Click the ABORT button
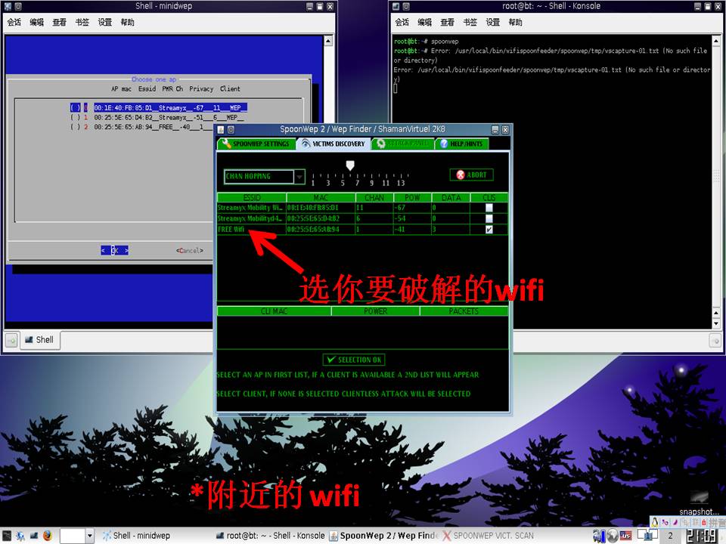726x544 pixels. 471,175
